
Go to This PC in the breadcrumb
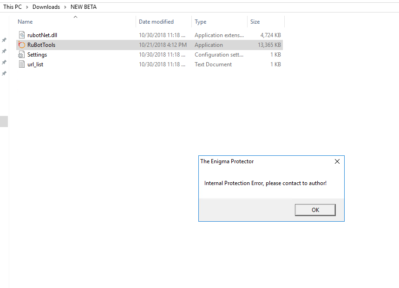pos(13,7)
